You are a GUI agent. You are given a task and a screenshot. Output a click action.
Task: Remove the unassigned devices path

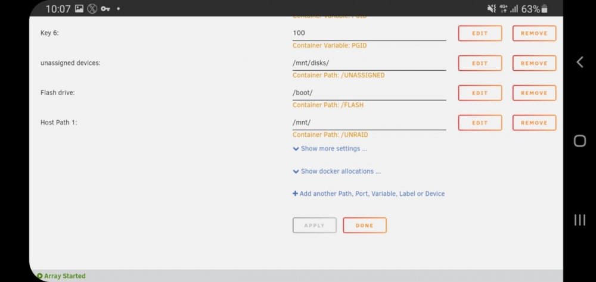534,64
